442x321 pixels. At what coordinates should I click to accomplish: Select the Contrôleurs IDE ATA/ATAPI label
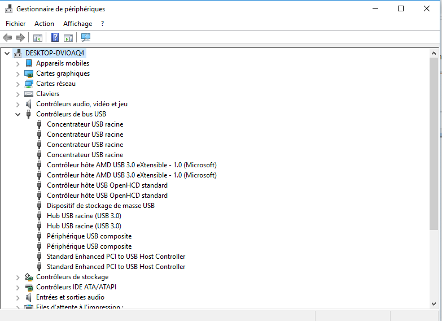(x=76, y=287)
